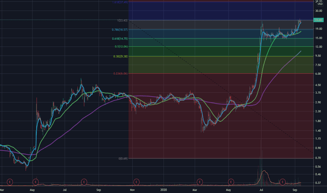
Task: Click the 2.90 price axis label
Action: click(x=318, y=102)
